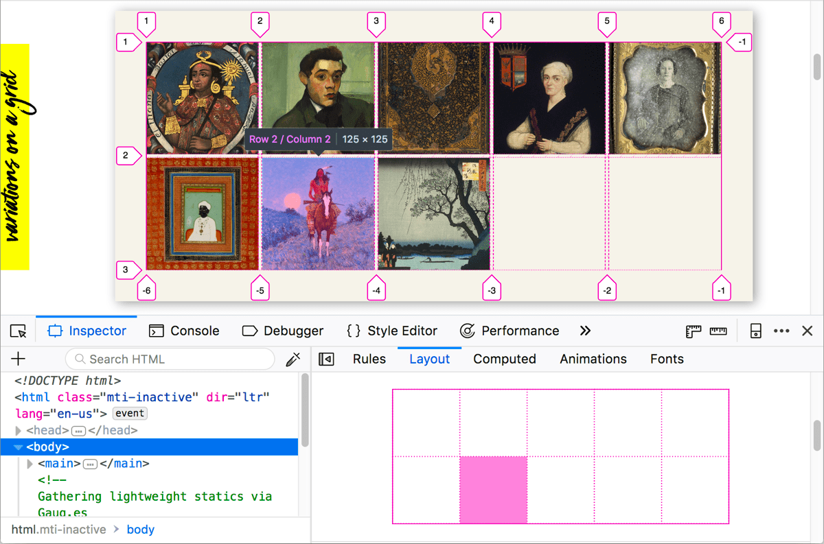Screen dimensions: 824x544
Task: Activate the node picker tool
Action: tap(19, 331)
